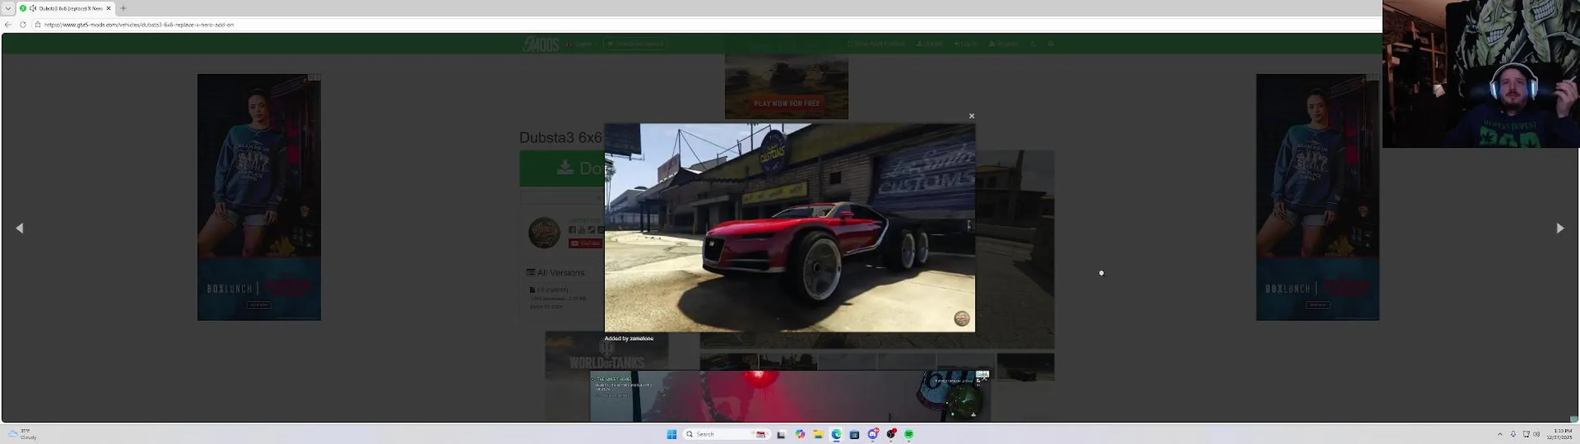
Task: Open the right BoxLunch banner ad
Action: click(1318, 197)
